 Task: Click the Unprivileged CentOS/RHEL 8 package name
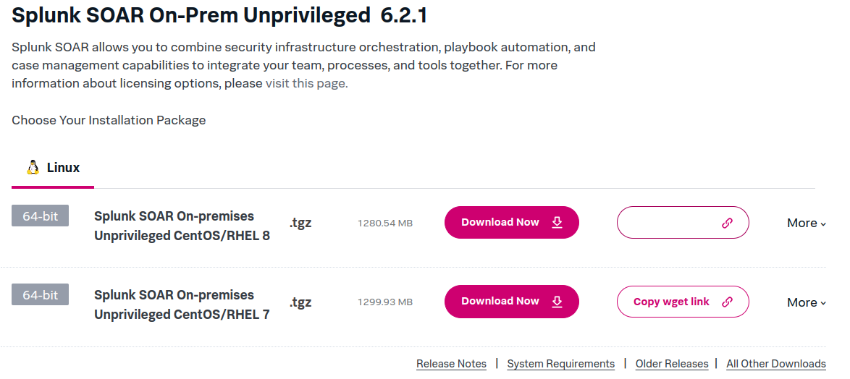pos(182,226)
